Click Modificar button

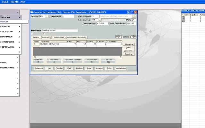pyautogui.click(x=79, y=68)
